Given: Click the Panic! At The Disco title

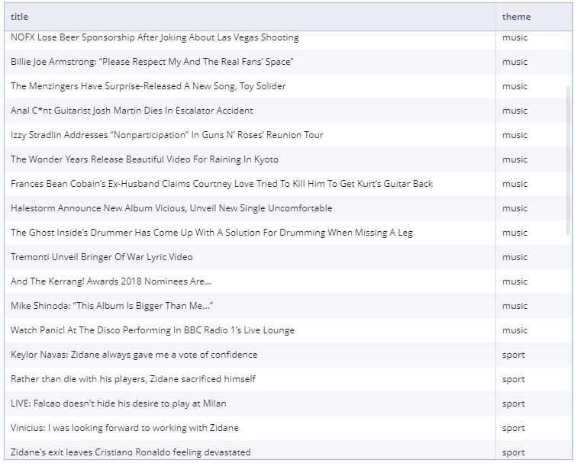Looking at the screenshot, I should tap(153, 330).
